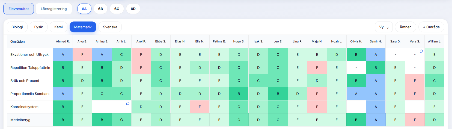The width and height of the screenshot is (452, 129).
Task: Click the + Område button
Action: 431,27
